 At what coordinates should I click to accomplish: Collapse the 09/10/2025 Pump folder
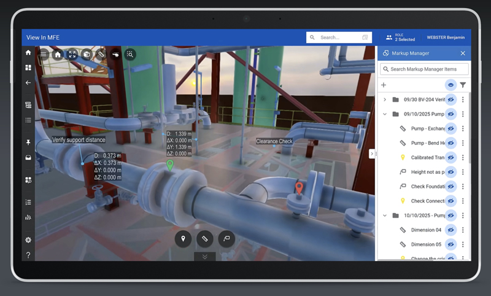coord(384,114)
